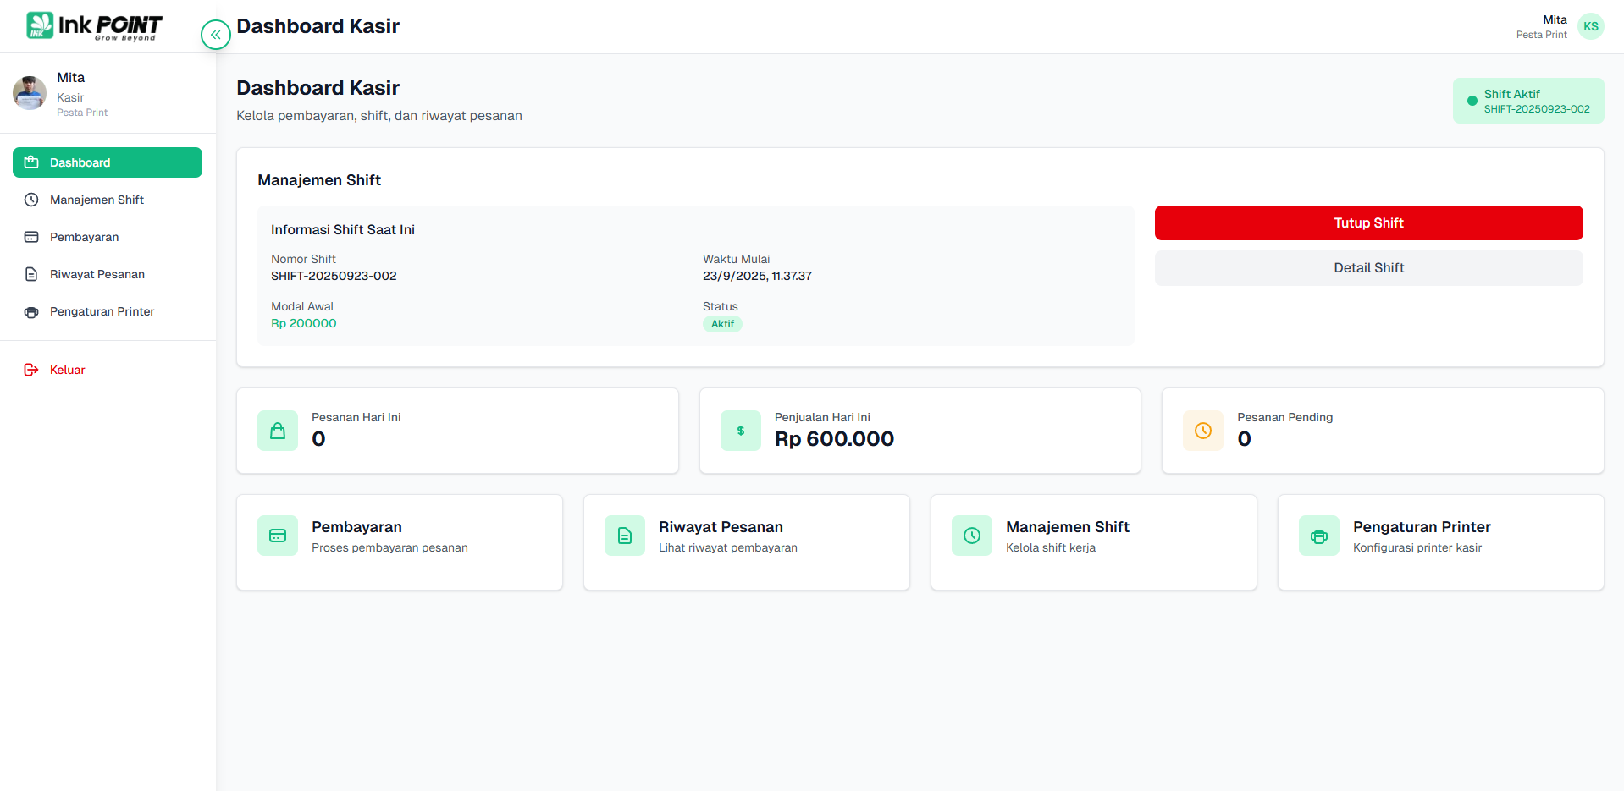1624x791 pixels.
Task: Click the credit card icon on Pembayaran card
Action: point(278,536)
